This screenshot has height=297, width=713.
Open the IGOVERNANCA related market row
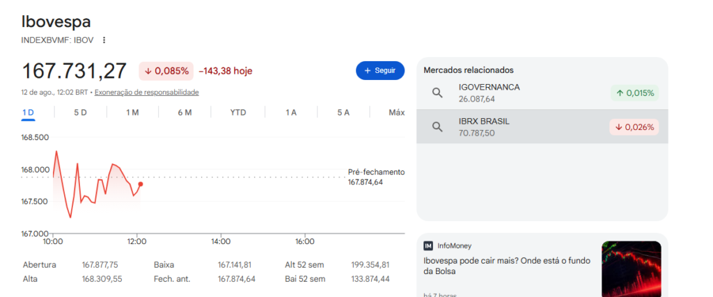(542, 93)
